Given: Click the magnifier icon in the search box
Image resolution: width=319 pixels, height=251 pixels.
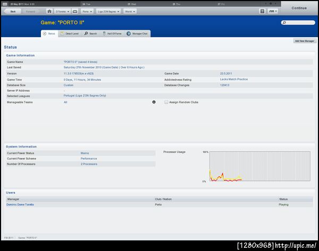Looking at the screenshot, I should pyautogui.click(x=284, y=22).
